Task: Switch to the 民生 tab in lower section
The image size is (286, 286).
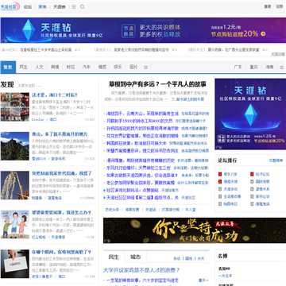Action: tap(114, 257)
